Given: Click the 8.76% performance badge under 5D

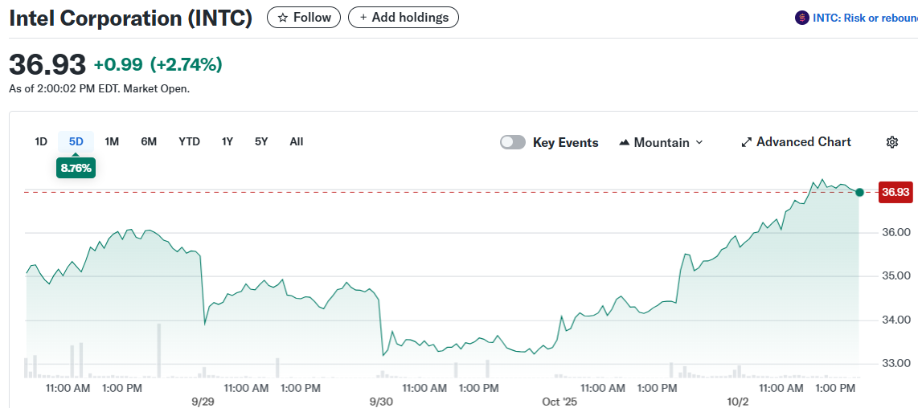Looking at the screenshot, I should (76, 169).
